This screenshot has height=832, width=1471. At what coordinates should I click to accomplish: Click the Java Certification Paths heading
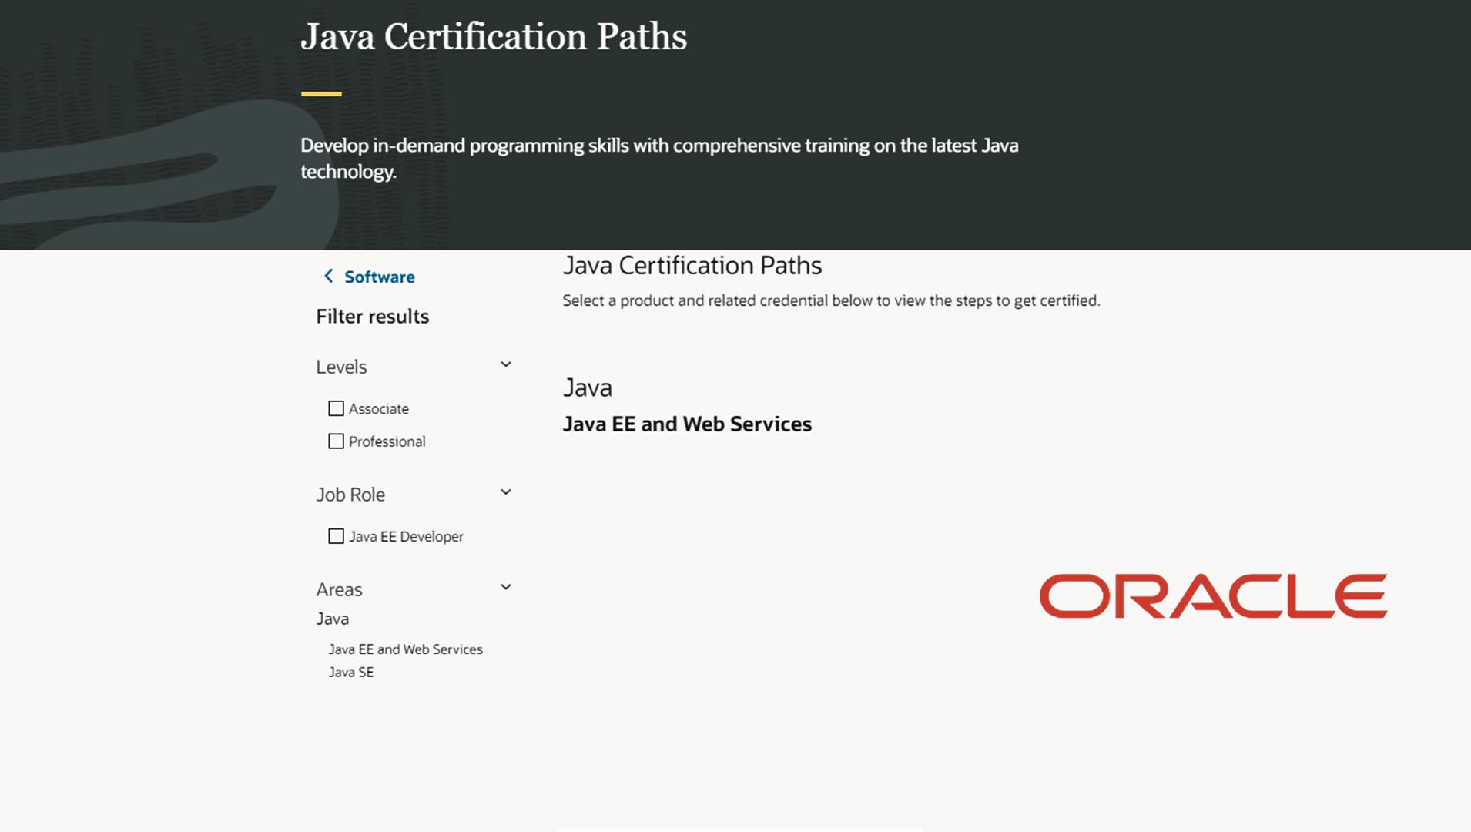[692, 265]
